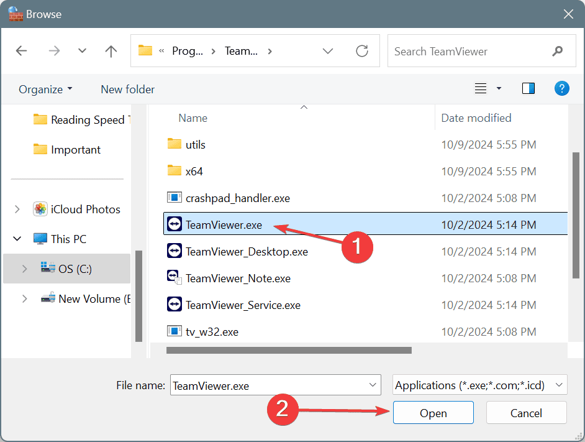This screenshot has width=585, height=442.
Task: Expand chevron after Team... breadcrumb
Action: pos(270,51)
